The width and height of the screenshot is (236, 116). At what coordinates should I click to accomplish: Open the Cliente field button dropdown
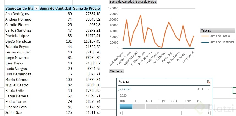[116, 71]
